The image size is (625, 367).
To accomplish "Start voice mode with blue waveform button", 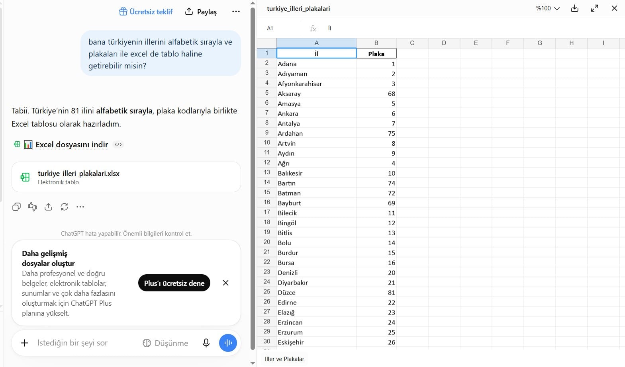I will (x=228, y=343).
